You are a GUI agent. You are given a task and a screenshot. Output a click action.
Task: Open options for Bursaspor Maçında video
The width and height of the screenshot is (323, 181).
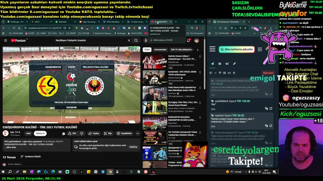click(x=200, y=118)
